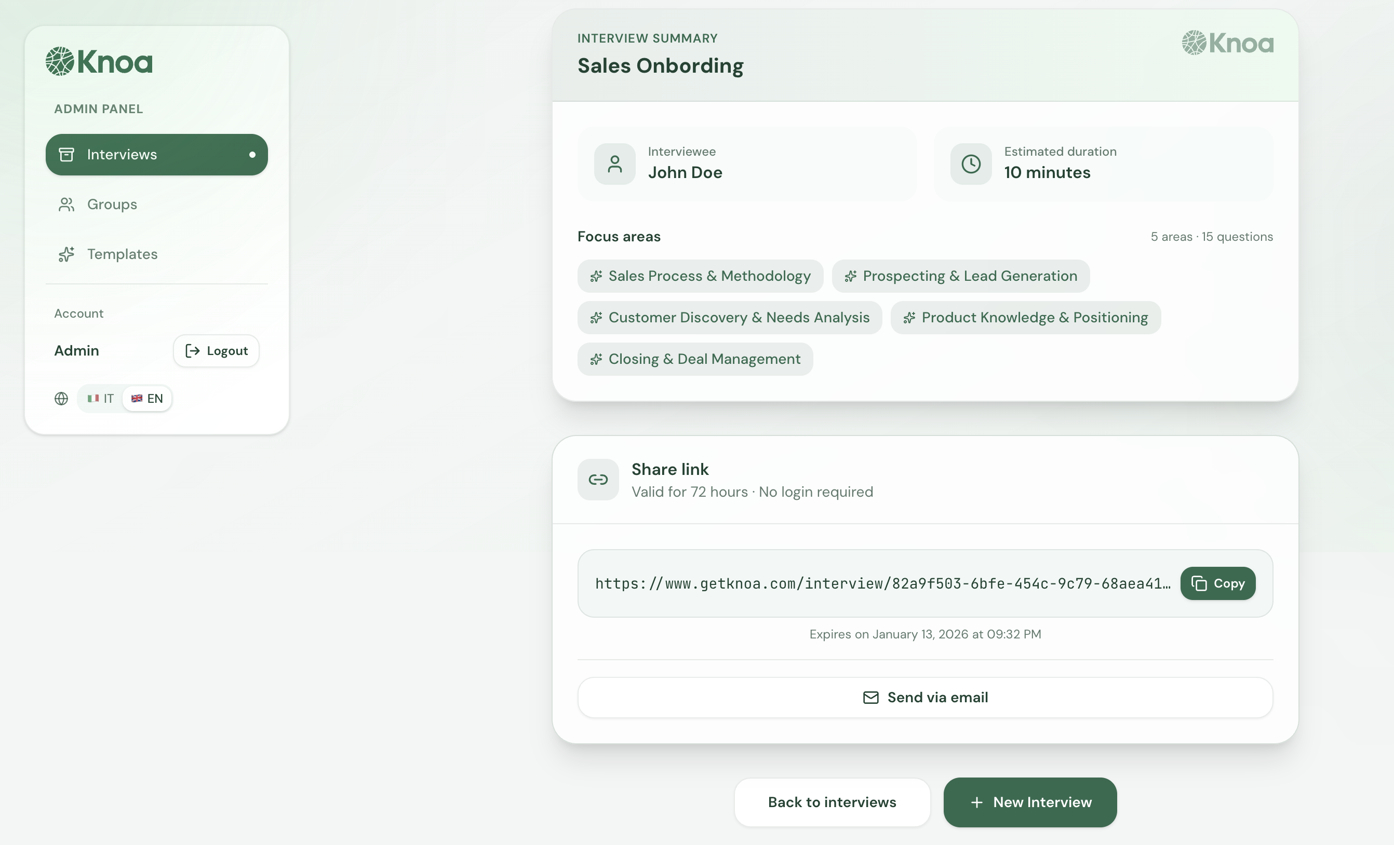1394x845 pixels.
Task: Click New Interview
Action: click(x=1029, y=802)
